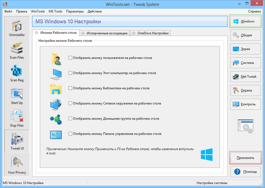The height and width of the screenshot is (188, 265).
Task: Check the Библиотеки desktop icon option
Action: pos(70,88)
